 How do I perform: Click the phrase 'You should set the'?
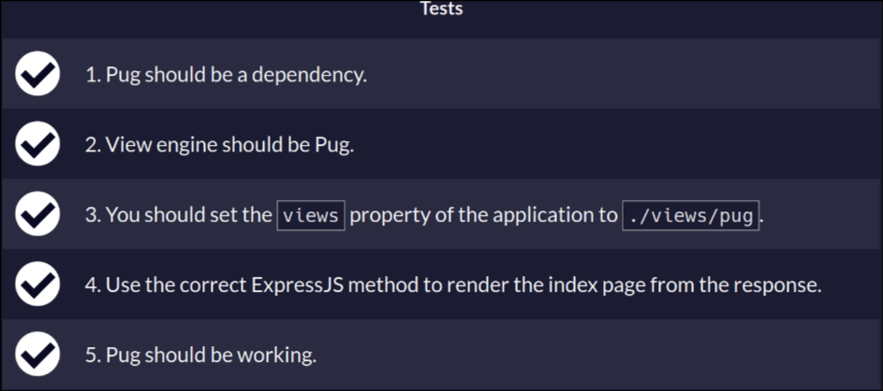(x=189, y=215)
